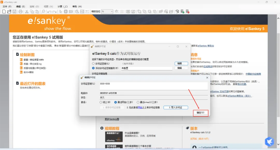Viewport: 280px width, 150px height.
Task: Open the 帮助(H) menu
Action: (77, 6)
